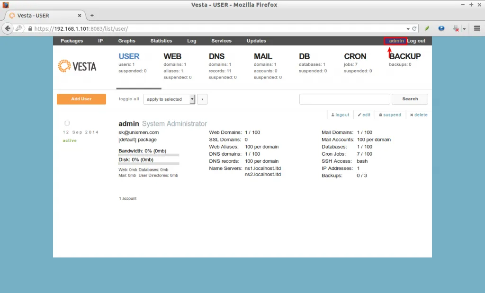This screenshot has width=485, height=293.
Task: Open the Statistics menu item
Action: 161,41
